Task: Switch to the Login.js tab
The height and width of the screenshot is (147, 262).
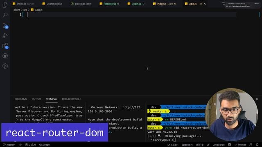Action: tap(136, 4)
